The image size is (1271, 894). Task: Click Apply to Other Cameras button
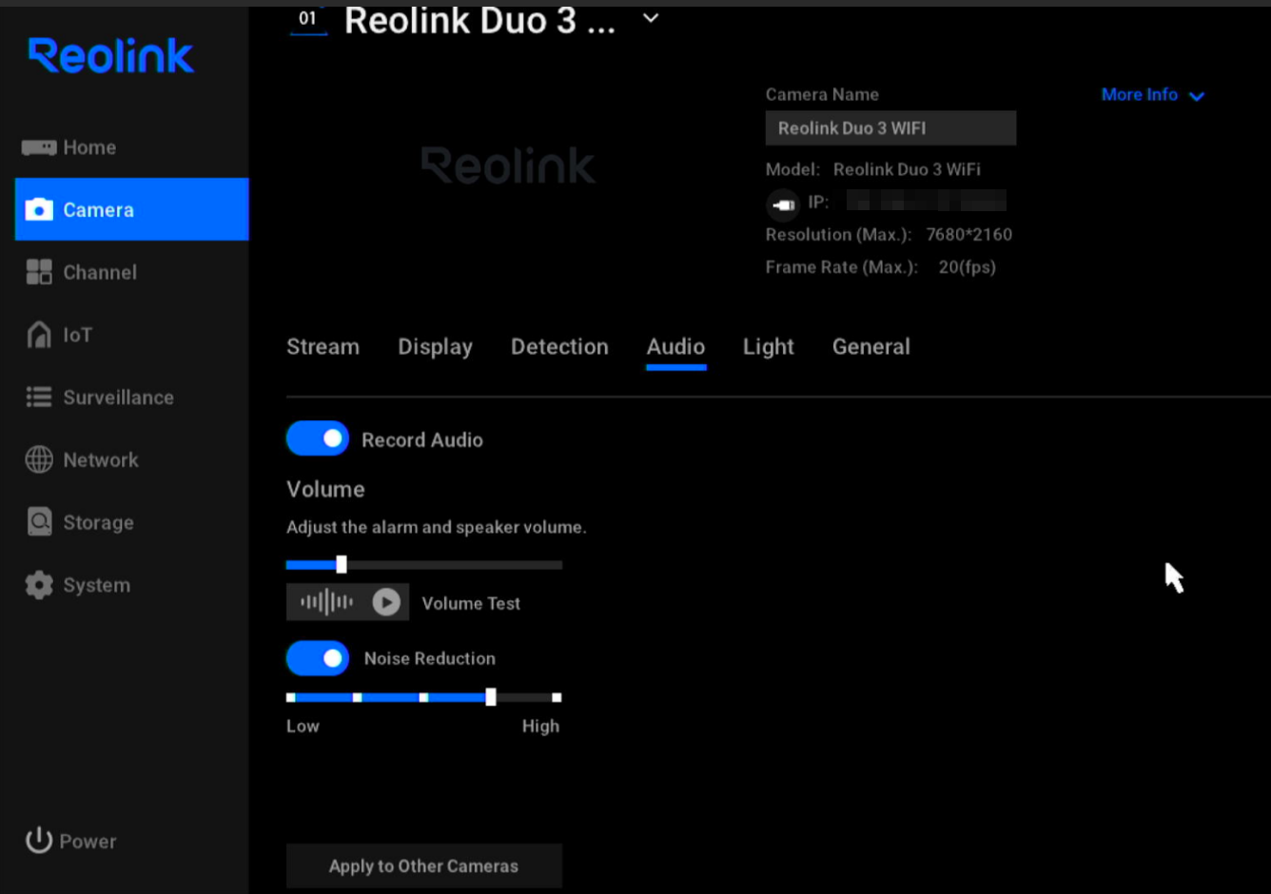click(x=424, y=866)
